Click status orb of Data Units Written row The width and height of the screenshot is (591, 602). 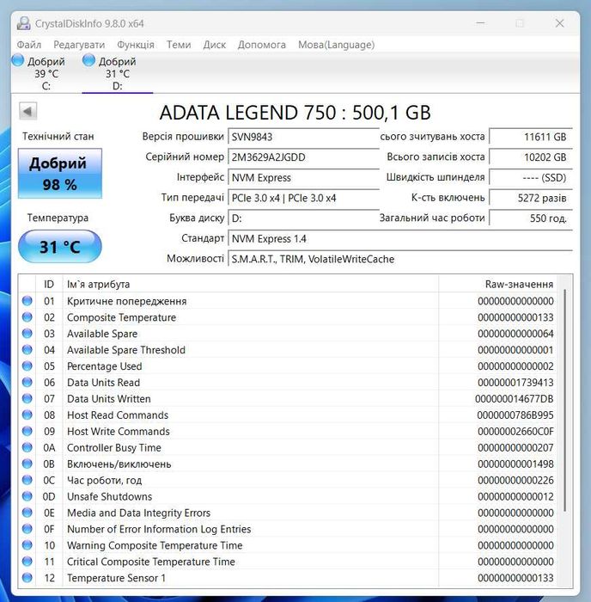pyautogui.click(x=27, y=398)
